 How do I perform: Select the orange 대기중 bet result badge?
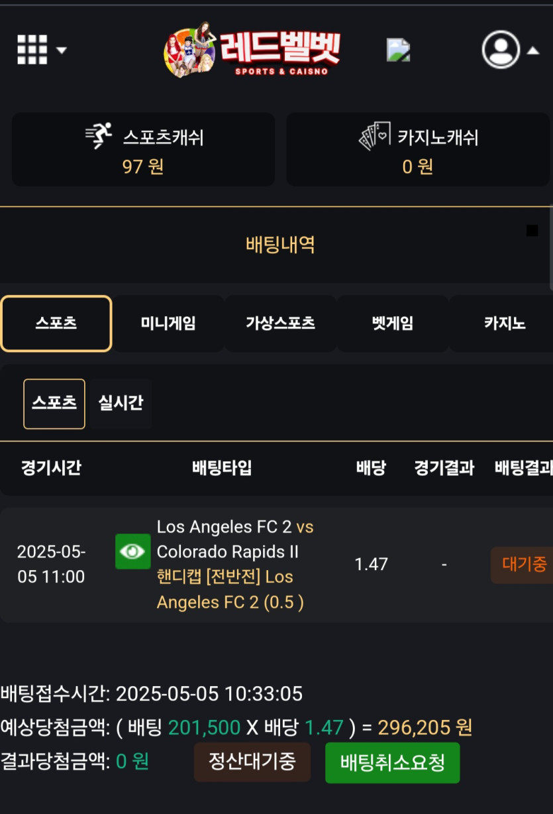point(523,565)
